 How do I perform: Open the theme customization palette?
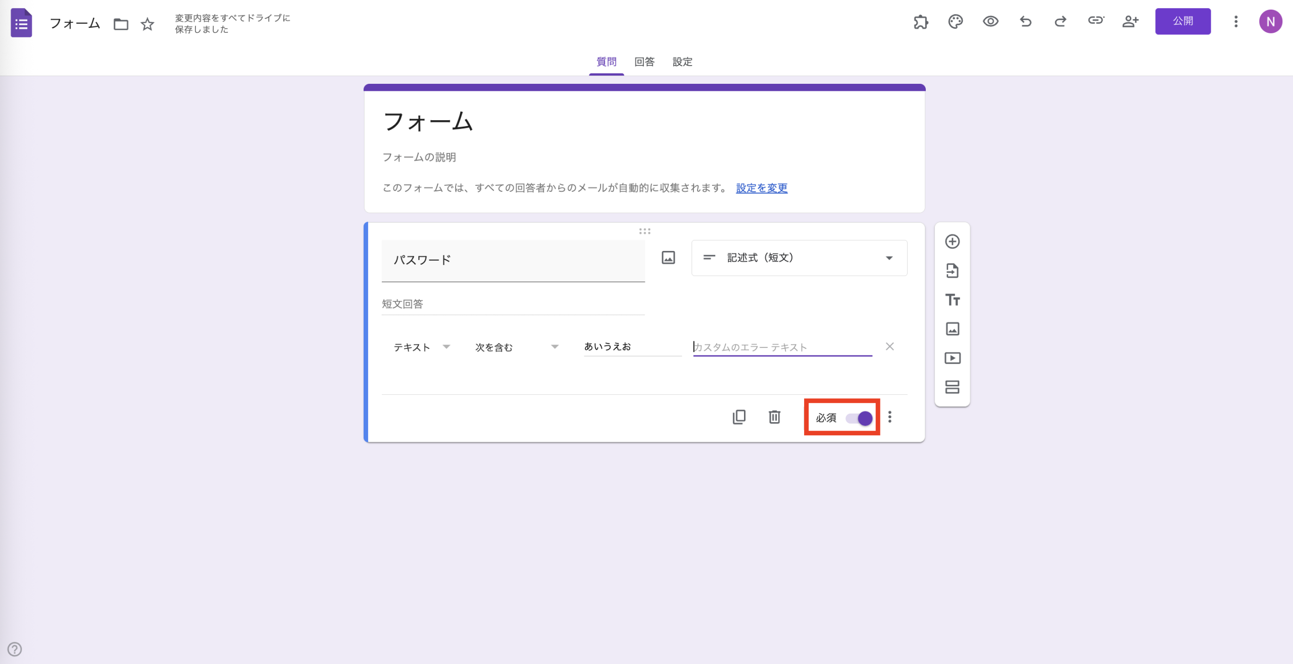955,22
